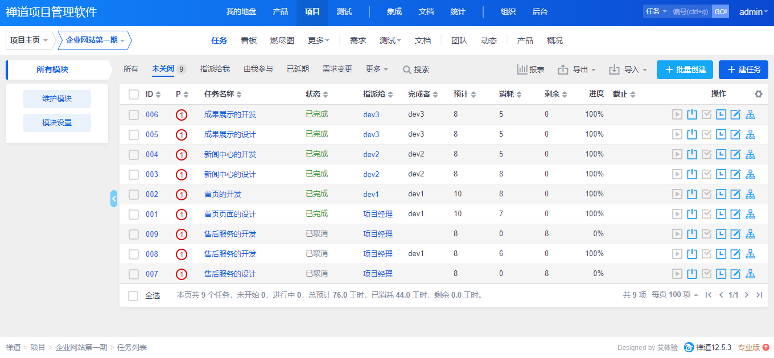
Task: Click the subtask tree icon for task 003
Action: click(750, 174)
